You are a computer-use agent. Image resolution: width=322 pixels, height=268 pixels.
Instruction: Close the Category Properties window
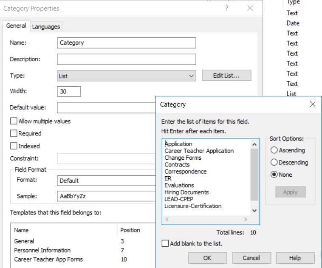(250, 8)
